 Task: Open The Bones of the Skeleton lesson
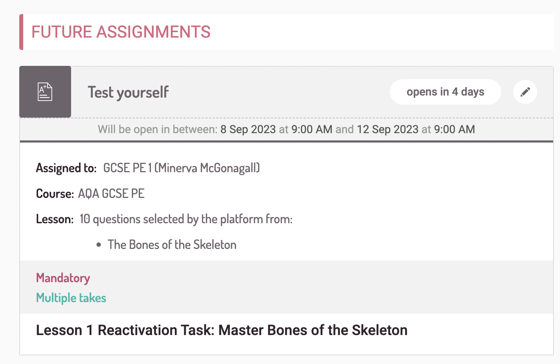tap(172, 245)
